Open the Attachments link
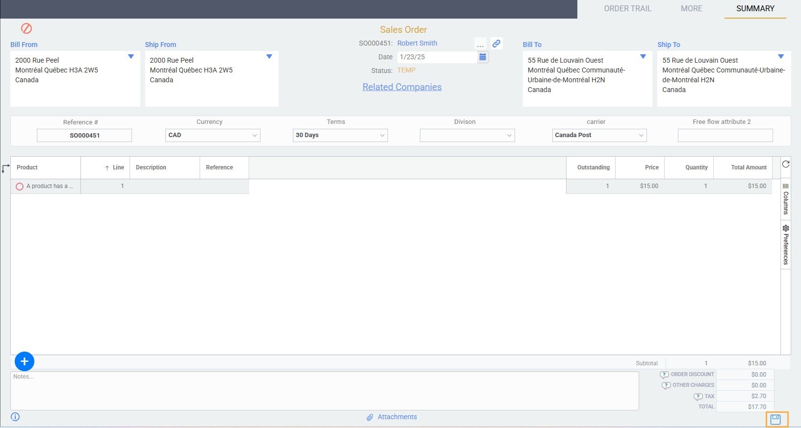 click(x=396, y=417)
